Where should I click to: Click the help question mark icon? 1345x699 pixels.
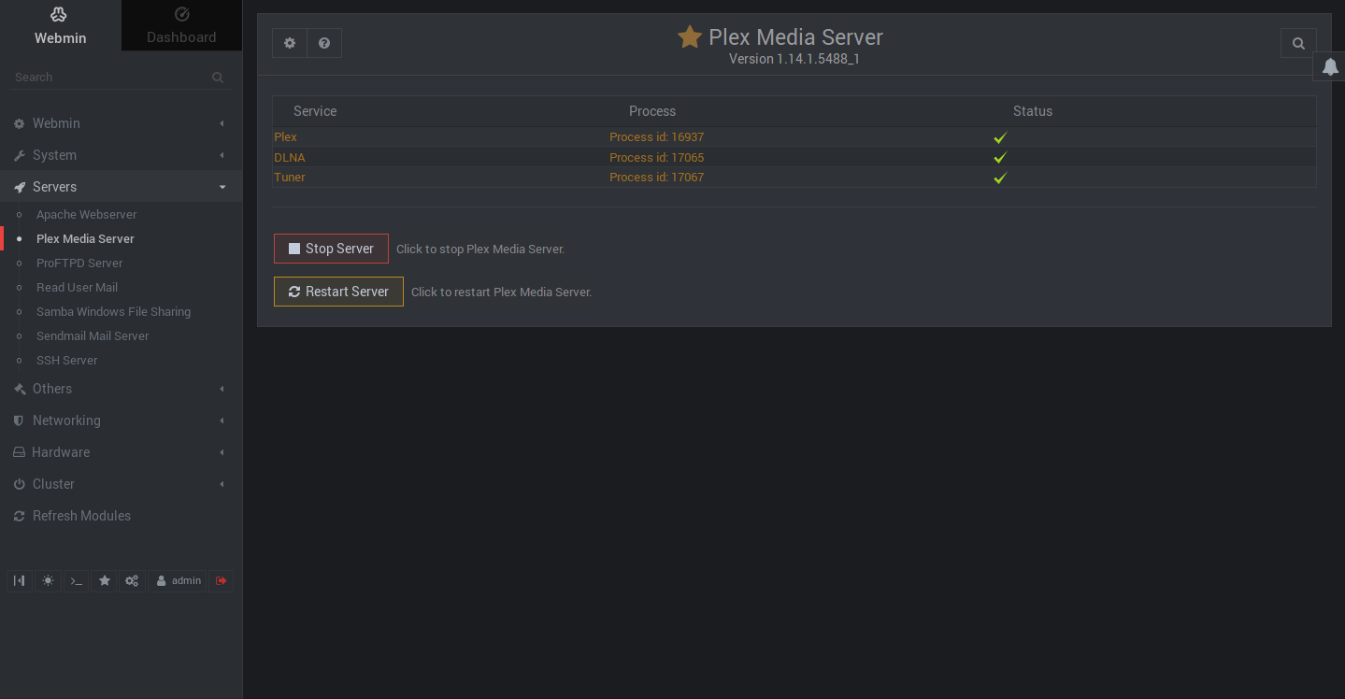pyautogui.click(x=324, y=43)
